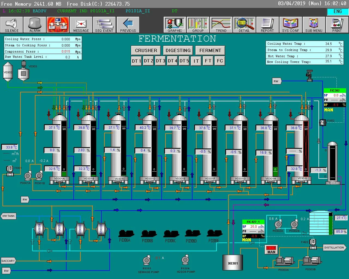Click tank V0302 silo

[8, 72]
